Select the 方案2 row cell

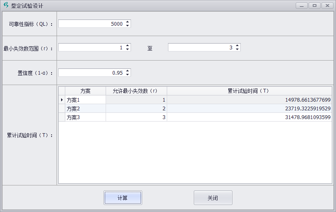[x=86, y=109]
